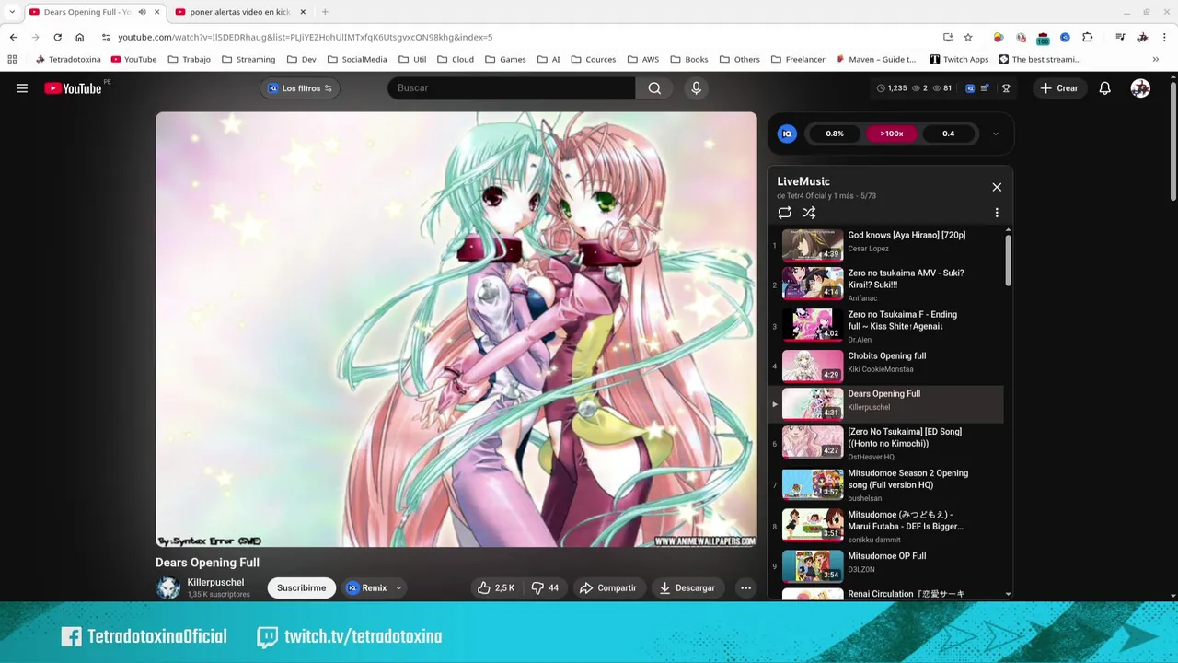Open Streaming bookmarks folder
This screenshot has height=663, width=1178.
point(248,59)
